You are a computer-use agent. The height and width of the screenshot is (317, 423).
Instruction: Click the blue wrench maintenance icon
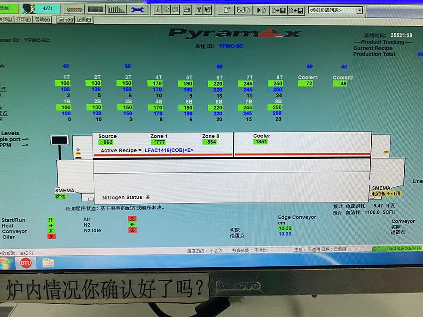(x=137, y=9)
